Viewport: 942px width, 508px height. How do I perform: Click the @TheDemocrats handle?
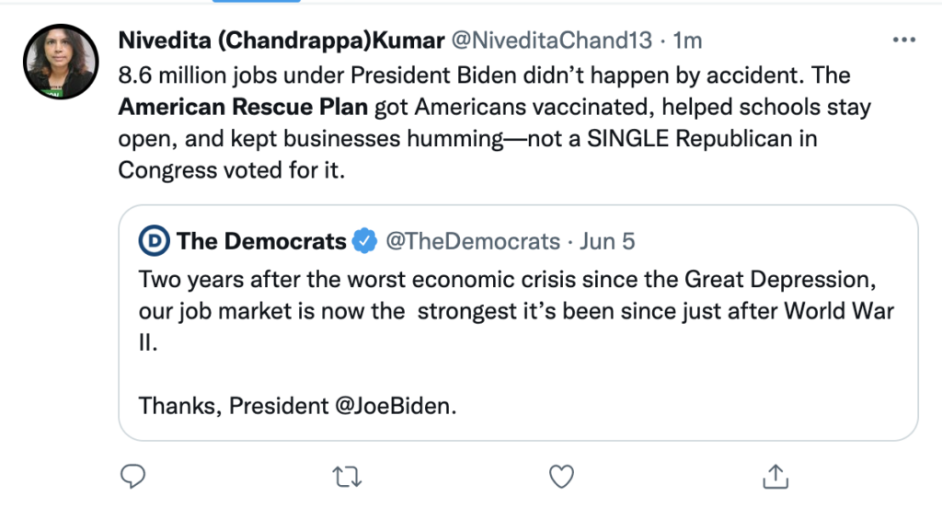point(472,242)
